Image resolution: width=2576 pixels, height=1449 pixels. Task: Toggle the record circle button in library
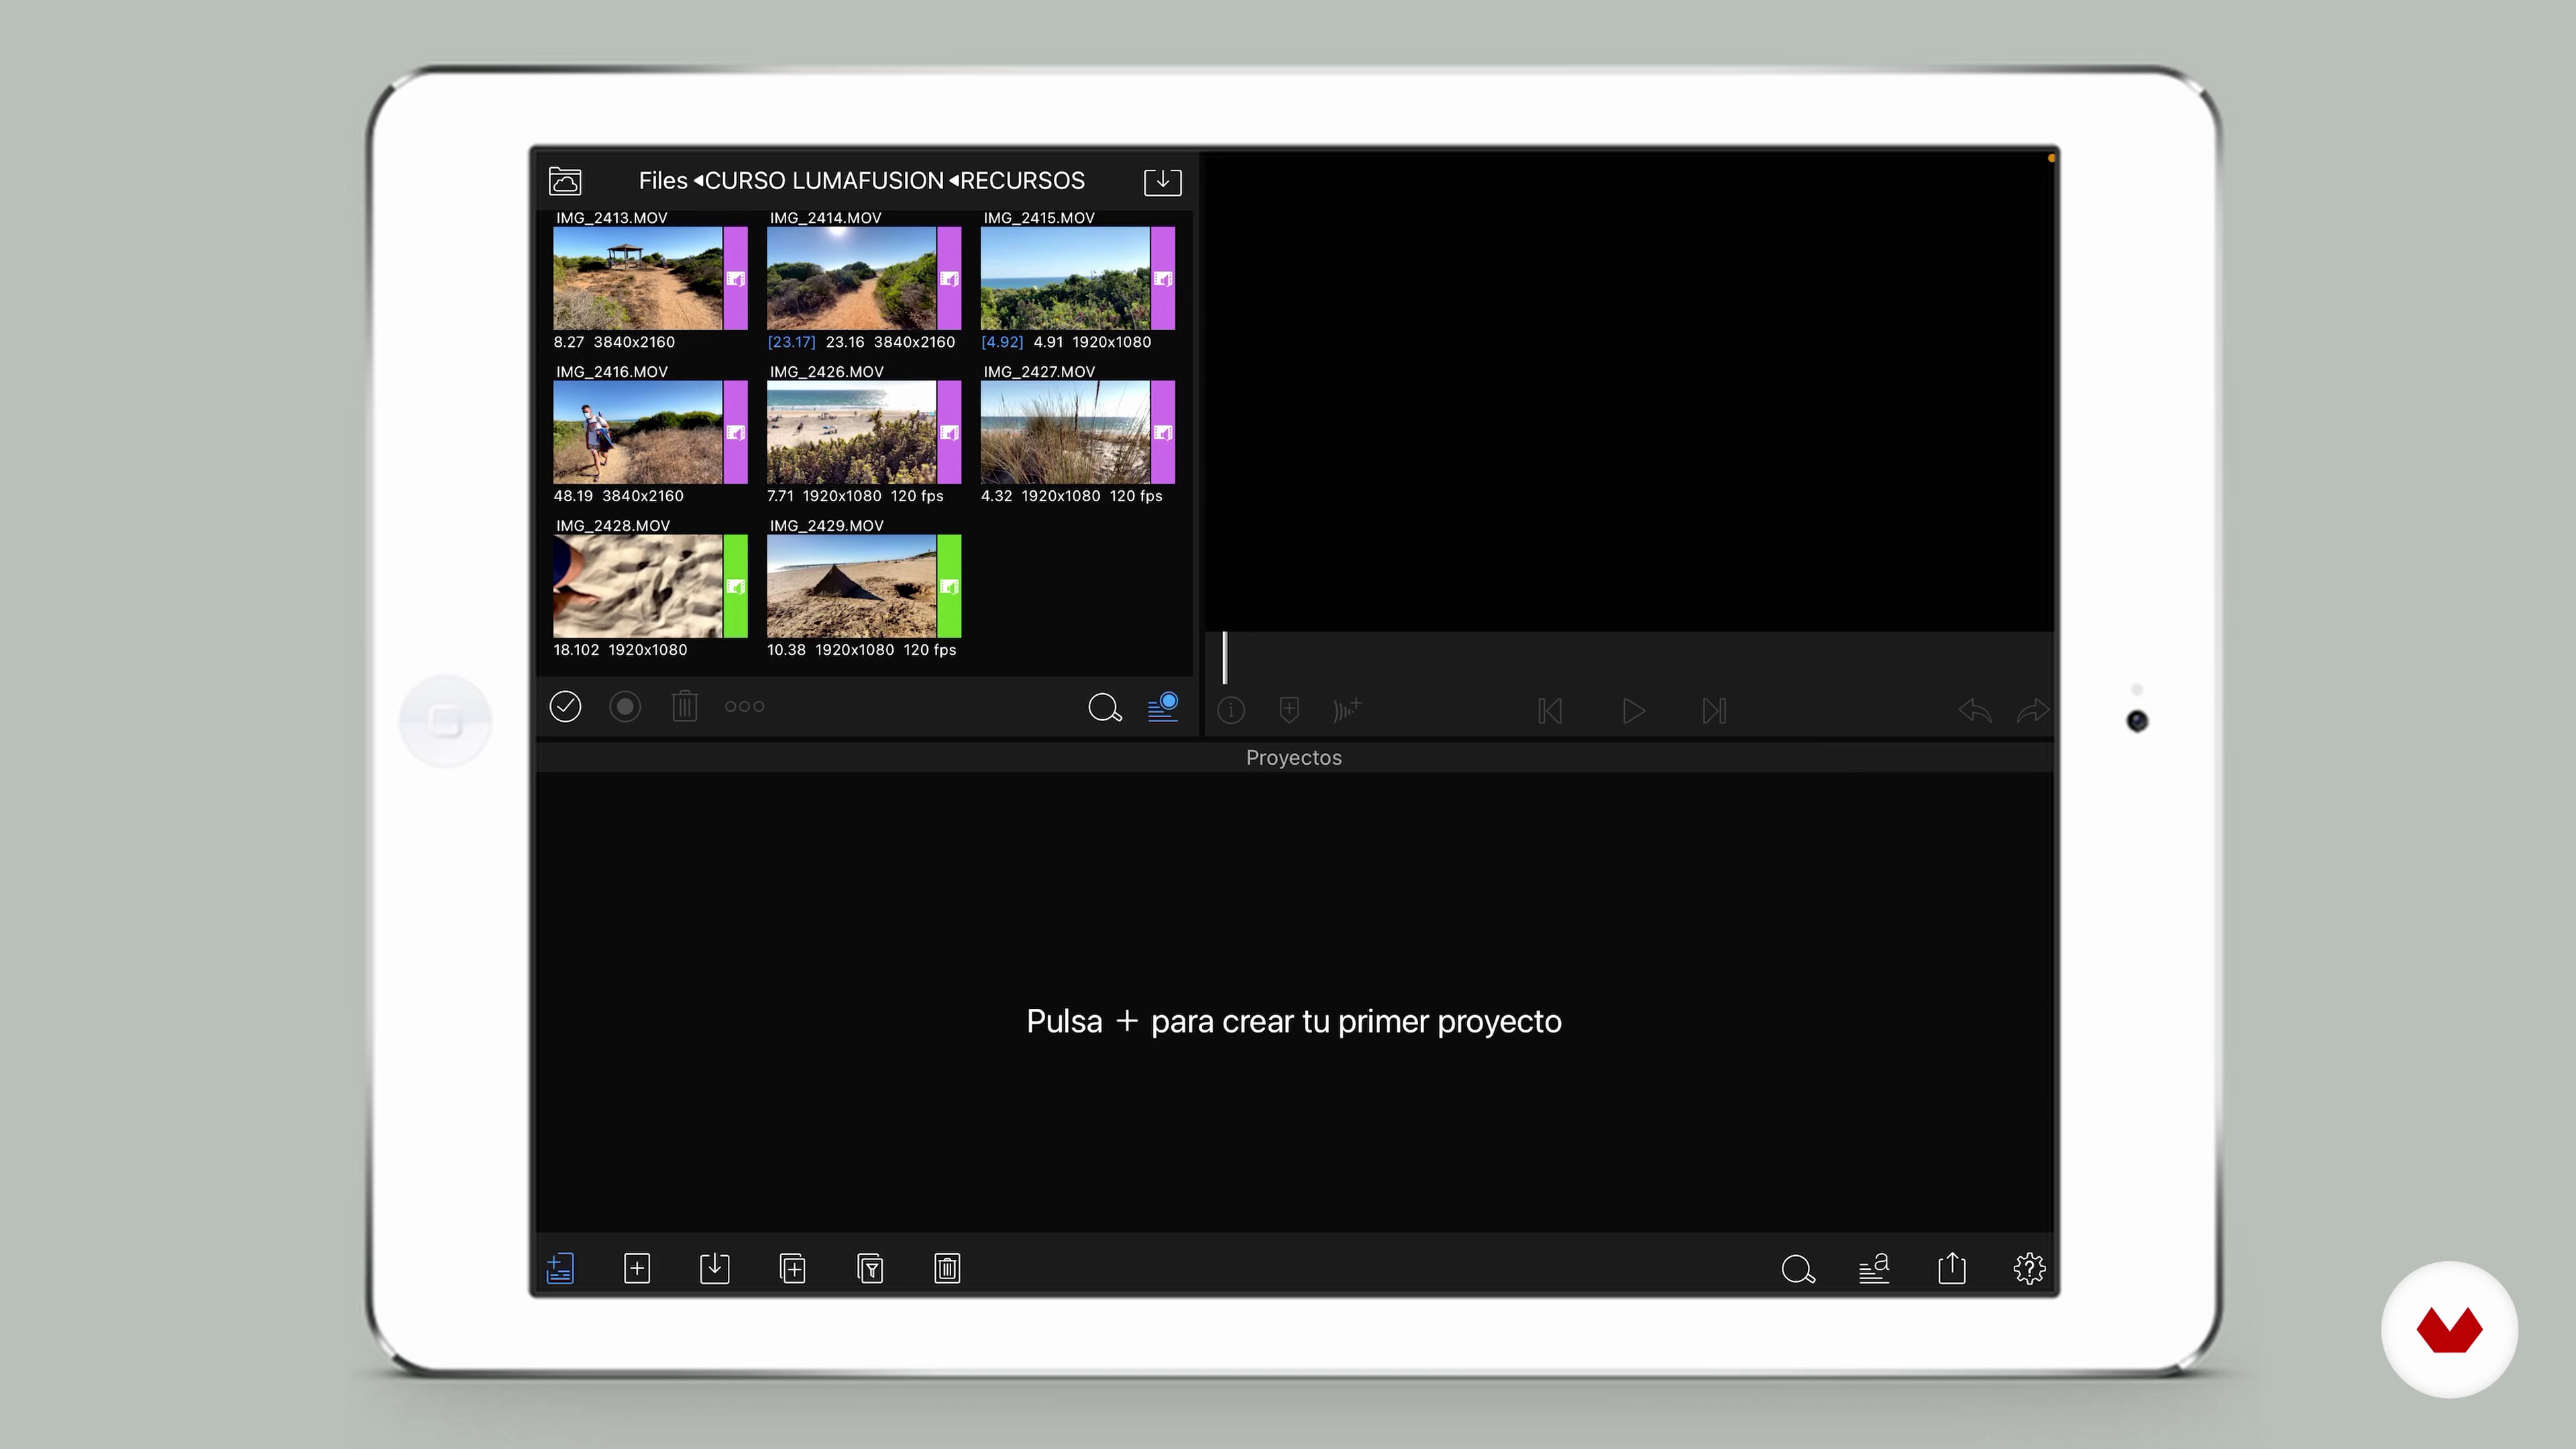coord(625,707)
